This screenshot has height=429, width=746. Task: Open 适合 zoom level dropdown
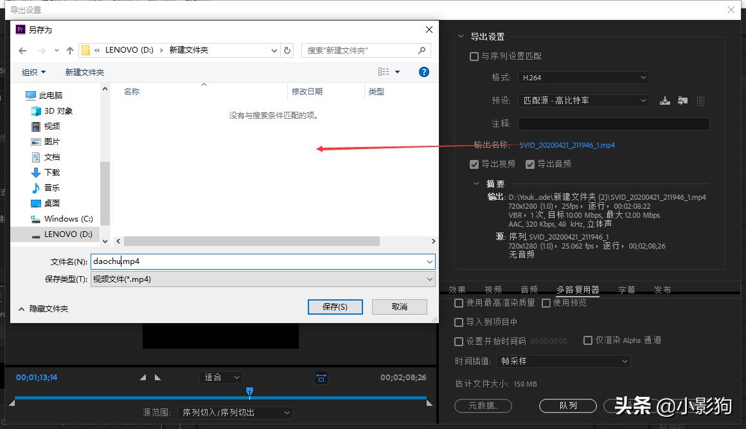pyautogui.click(x=221, y=378)
